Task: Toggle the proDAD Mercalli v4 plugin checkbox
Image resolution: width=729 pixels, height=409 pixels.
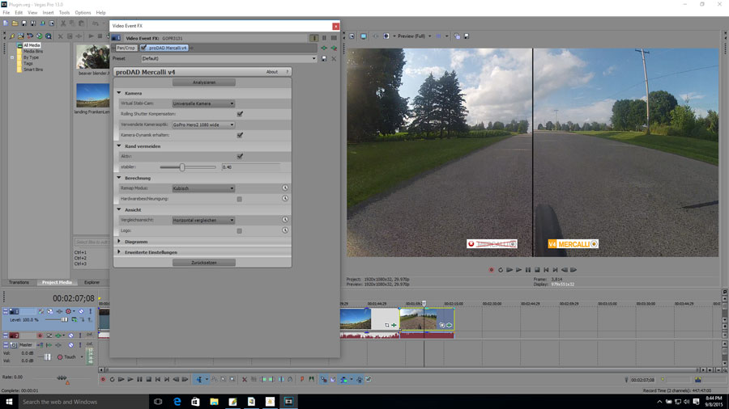Action: (x=143, y=48)
